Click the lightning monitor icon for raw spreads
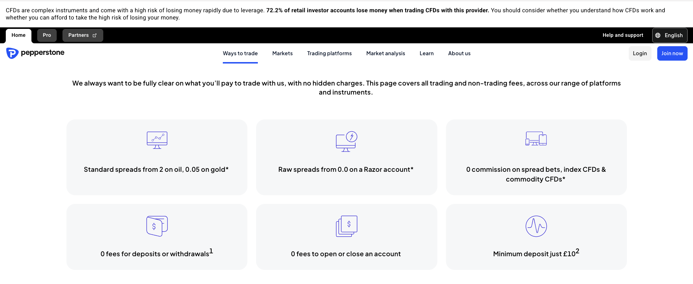The width and height of the screenshot is (693, 284). (346, 141)
